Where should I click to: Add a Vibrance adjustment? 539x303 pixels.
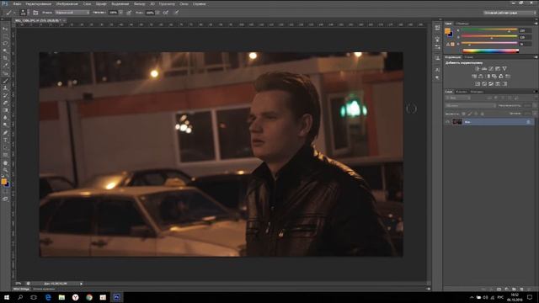tap(504, 69)
